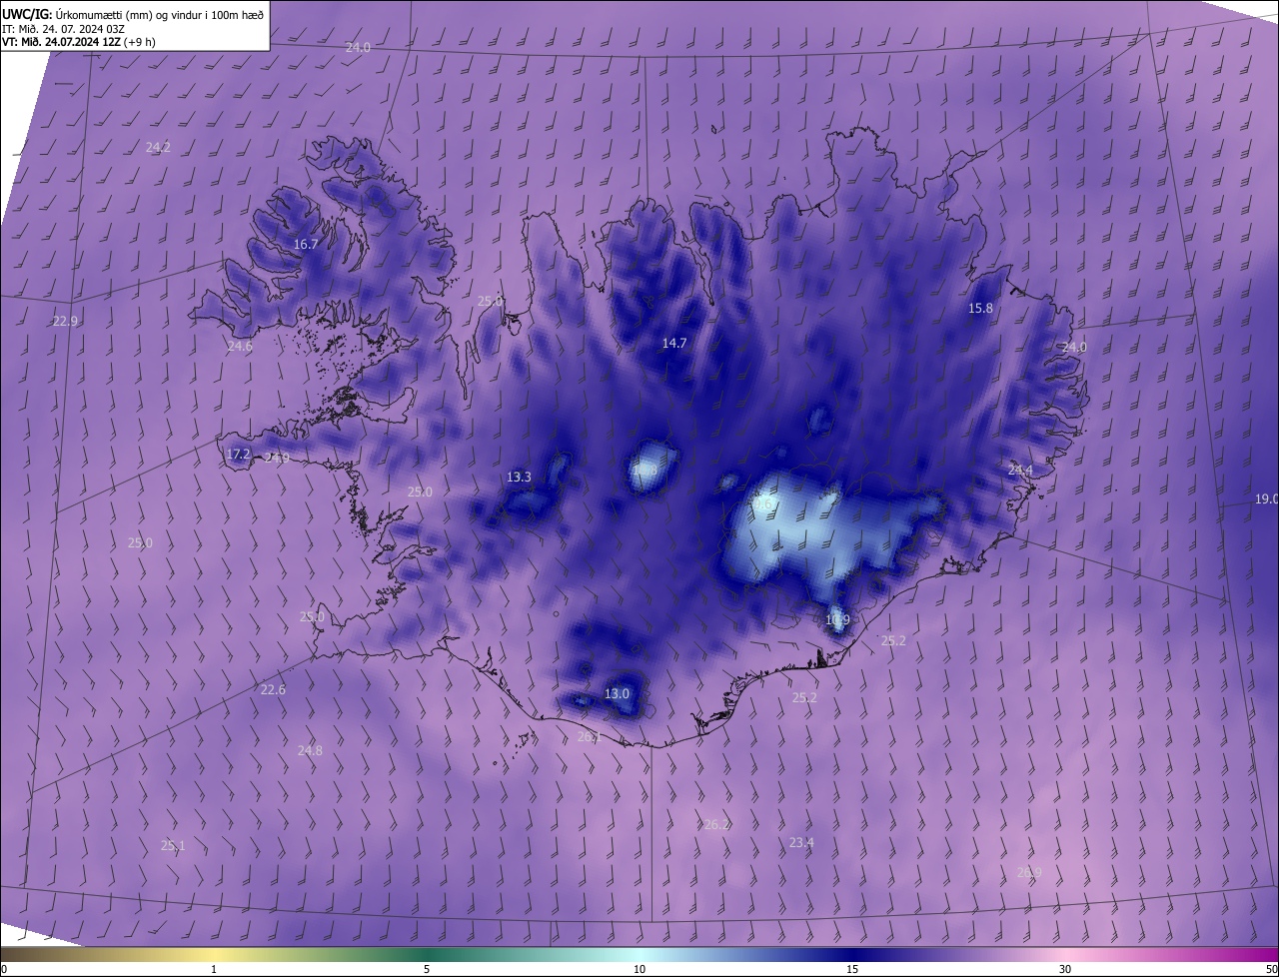Click the 26.9 value label
Image resolution: width=1279 pixels, height=977 pixels.
pyautogui.click(x=1029, y=872)
